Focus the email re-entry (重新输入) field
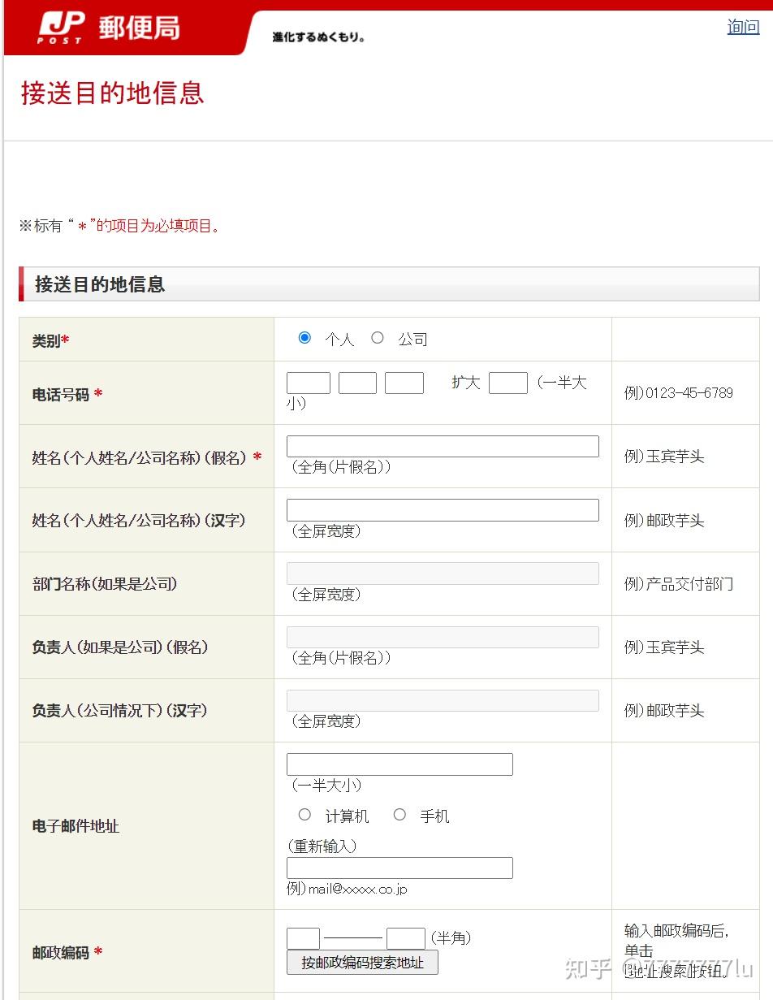Viewport: 773px width, 1000px height. 399,868
